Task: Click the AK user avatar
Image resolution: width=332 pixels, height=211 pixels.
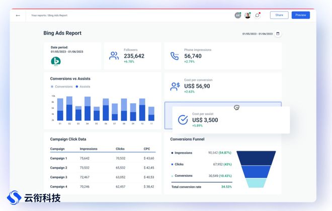Action: pyautogui.click(x=237, y=15)
